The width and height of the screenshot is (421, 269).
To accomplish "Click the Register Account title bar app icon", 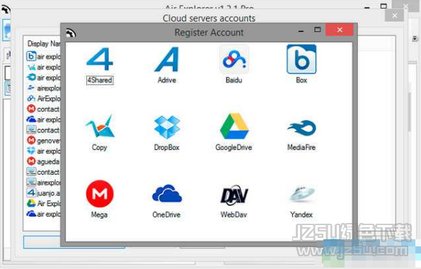I will [x=71, y=33].
